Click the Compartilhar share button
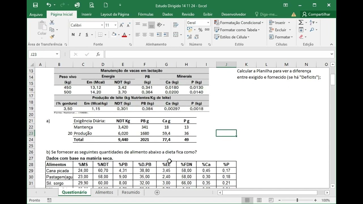 tap(316, 14)
